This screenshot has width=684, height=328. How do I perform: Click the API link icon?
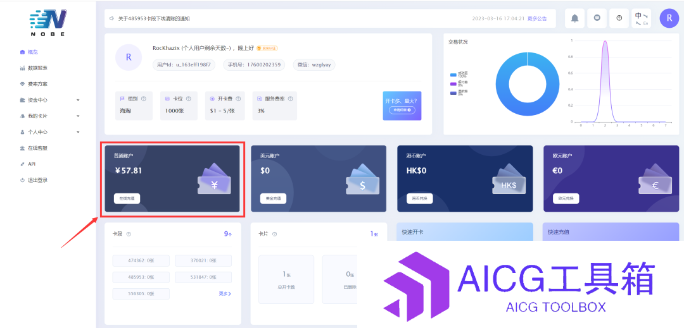tap(22, 164)
